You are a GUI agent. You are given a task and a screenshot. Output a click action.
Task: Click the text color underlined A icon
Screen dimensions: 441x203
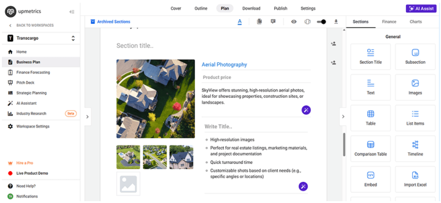coord(239,22)
